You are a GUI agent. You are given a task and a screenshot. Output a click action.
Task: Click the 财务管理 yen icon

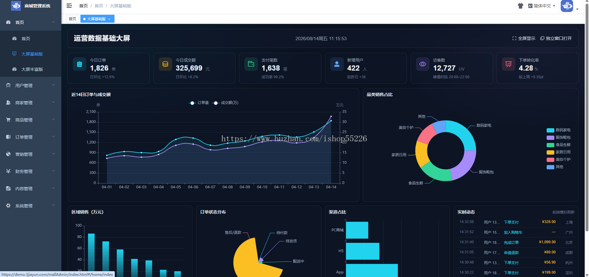8,171
